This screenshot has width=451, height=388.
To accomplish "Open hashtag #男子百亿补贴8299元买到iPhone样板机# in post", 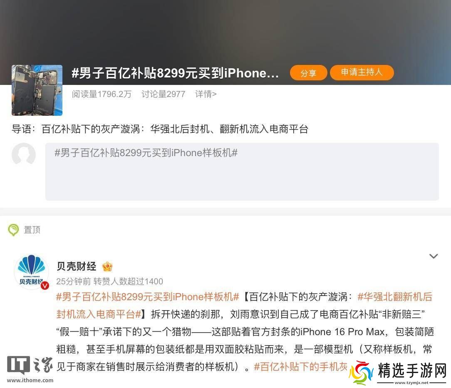I will point(148,297).
